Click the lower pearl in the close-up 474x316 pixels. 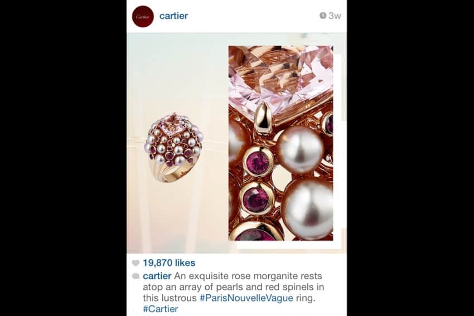pyautogui.click(x=308, y=208)
